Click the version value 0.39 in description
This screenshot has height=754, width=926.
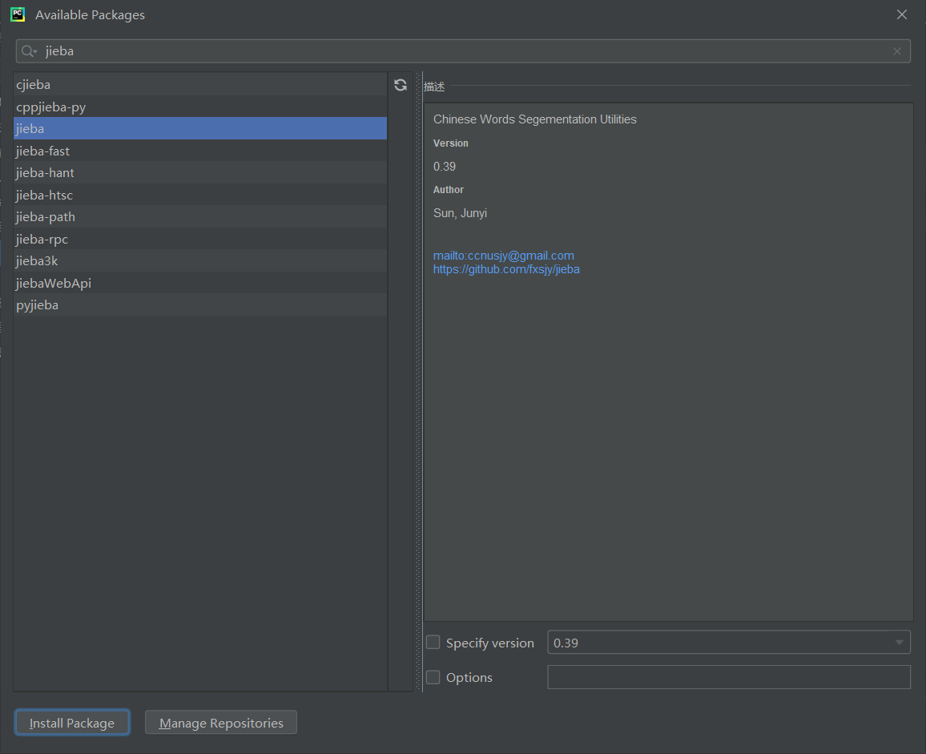tap(444, 167)
